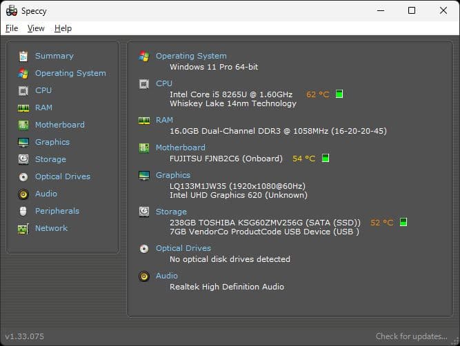Click the Windows flag icon in summary panel
The height and width of the screenshot is (346, 460).
[x=144, y=56]
